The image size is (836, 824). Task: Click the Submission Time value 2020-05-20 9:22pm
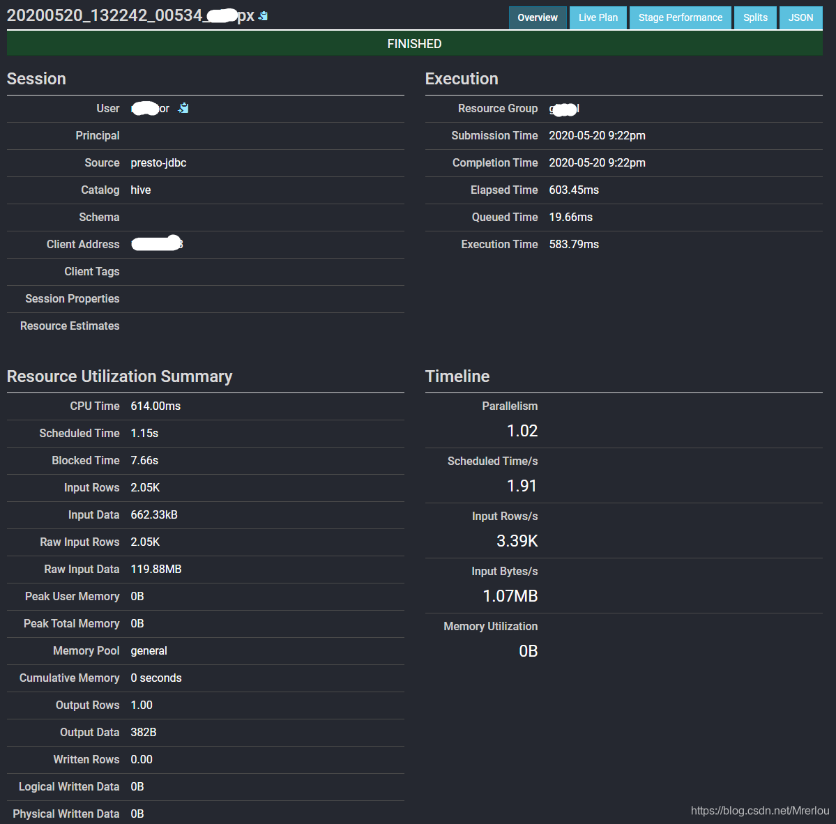[597, 135]
